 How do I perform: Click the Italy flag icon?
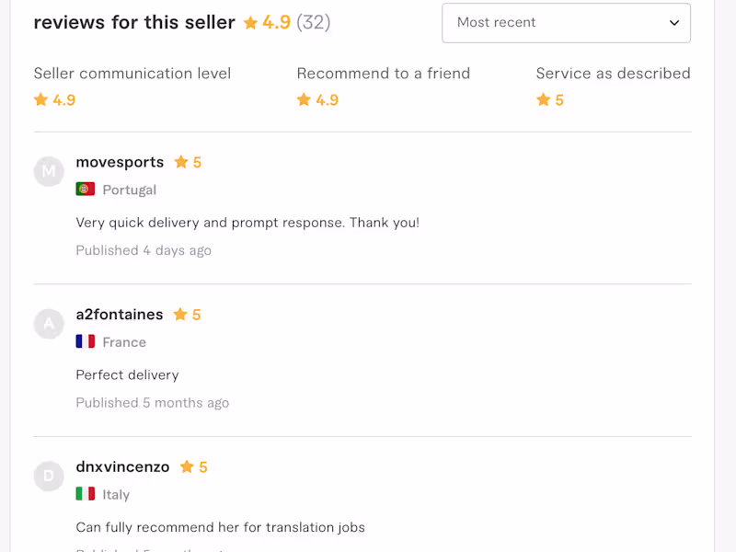click(86, 494)
